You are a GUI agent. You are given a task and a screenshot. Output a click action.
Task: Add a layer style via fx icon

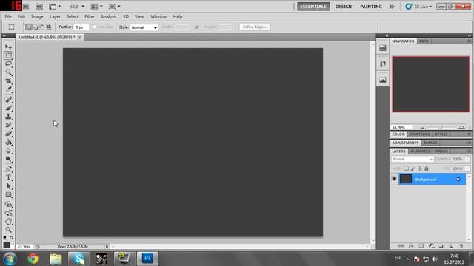(411, 246)
